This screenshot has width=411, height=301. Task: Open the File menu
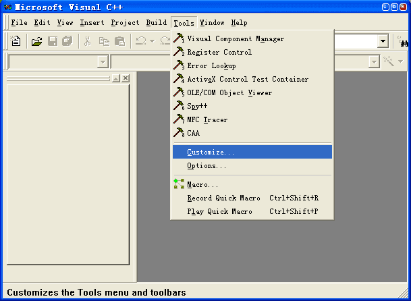click(19, 23)
